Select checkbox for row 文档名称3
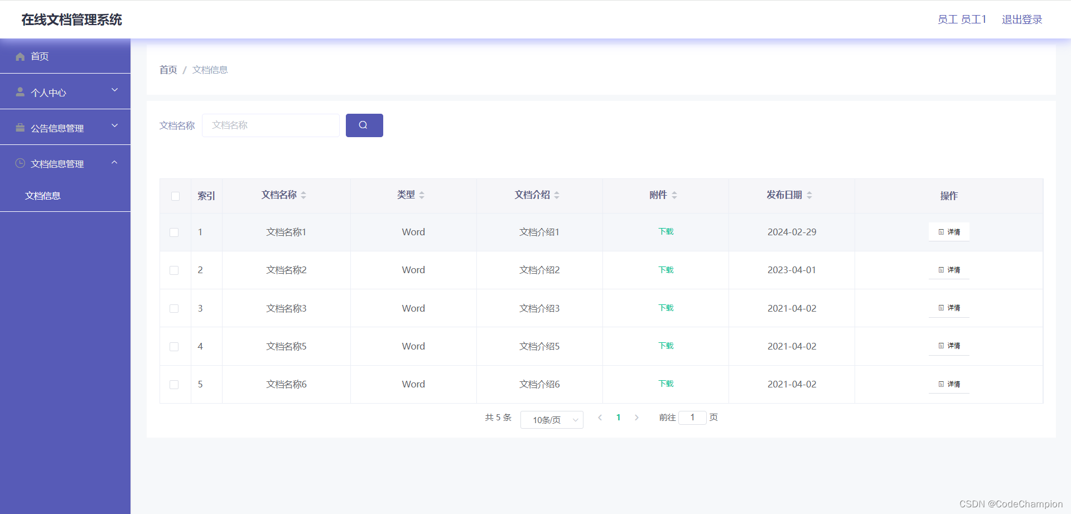Screen dimensions: 1071x514 174,308
